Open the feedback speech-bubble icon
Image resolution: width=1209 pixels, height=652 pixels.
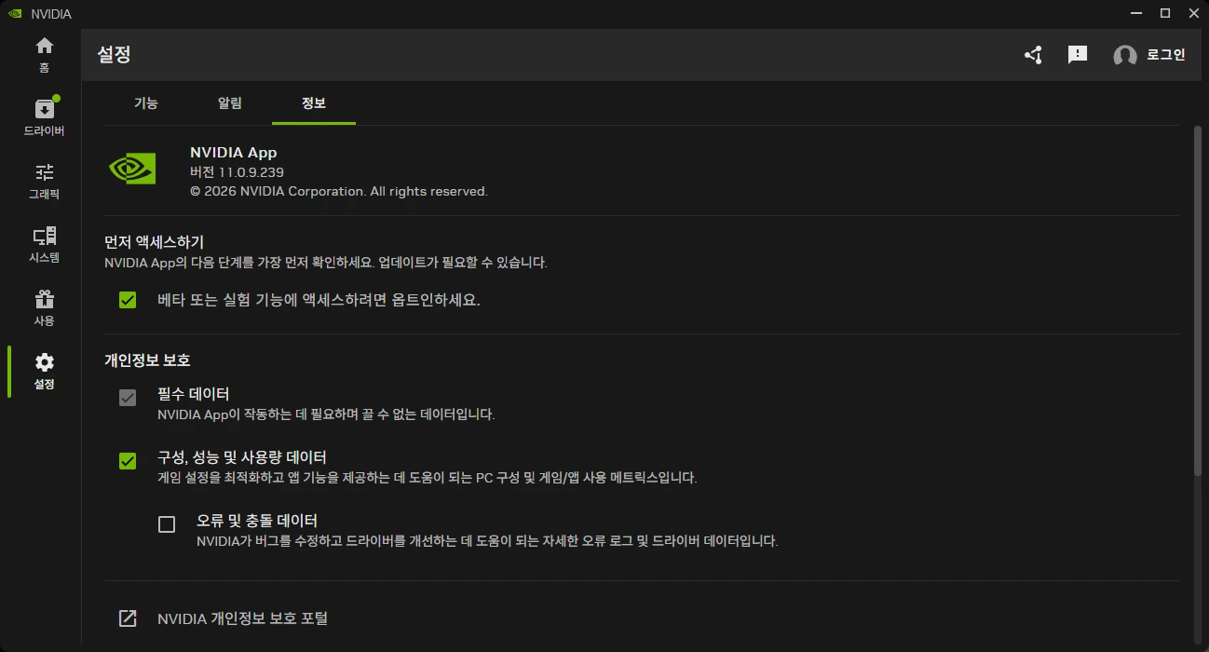(1078, 55)
